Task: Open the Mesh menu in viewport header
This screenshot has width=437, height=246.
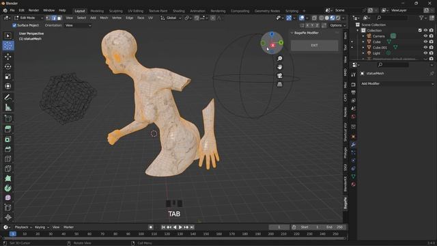Action: (x=104, y=18)
